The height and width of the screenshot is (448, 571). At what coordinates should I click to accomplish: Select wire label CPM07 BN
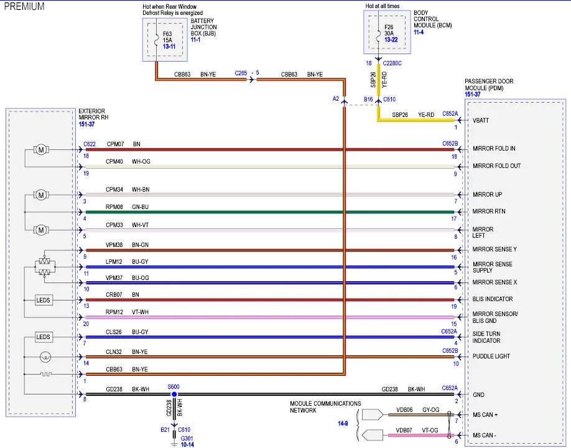point(123,144)
